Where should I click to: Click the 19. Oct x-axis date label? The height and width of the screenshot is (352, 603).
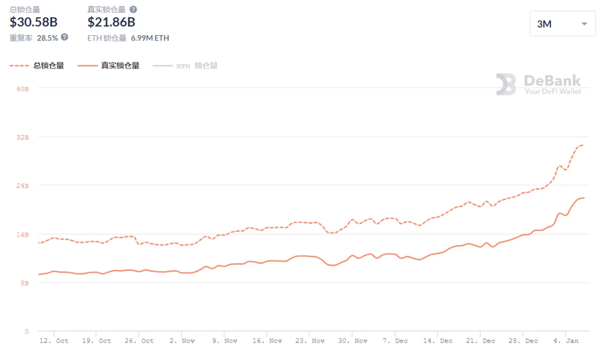(x=97, y=341)
